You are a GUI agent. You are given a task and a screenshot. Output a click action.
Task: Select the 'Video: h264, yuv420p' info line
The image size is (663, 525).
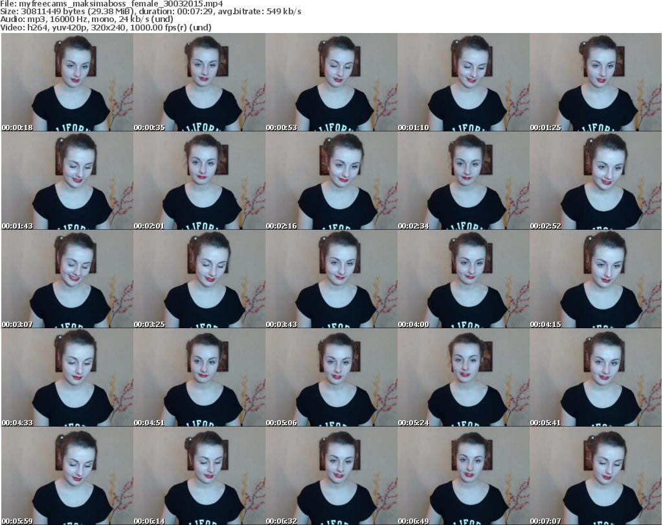tap(106, 27)
